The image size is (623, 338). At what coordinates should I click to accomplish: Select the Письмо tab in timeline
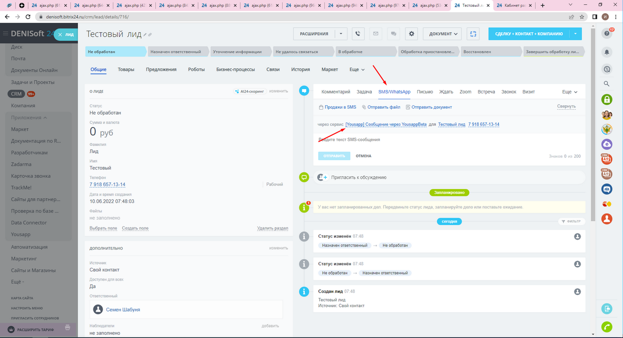424,92
